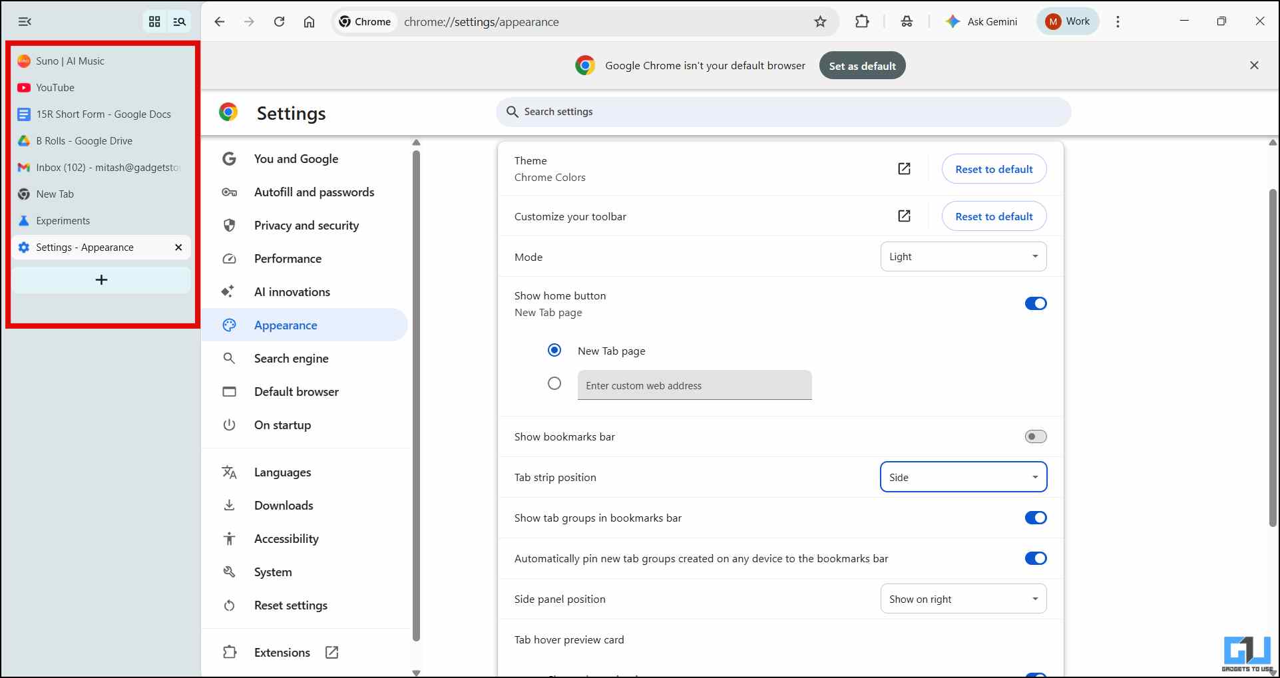The image size is (1280, 678).
Task: Open the Chrome three-dot menu
Action: pos(1118,22)
